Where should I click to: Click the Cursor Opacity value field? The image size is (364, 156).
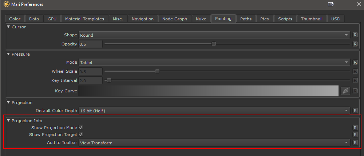[x=90, y=44]
